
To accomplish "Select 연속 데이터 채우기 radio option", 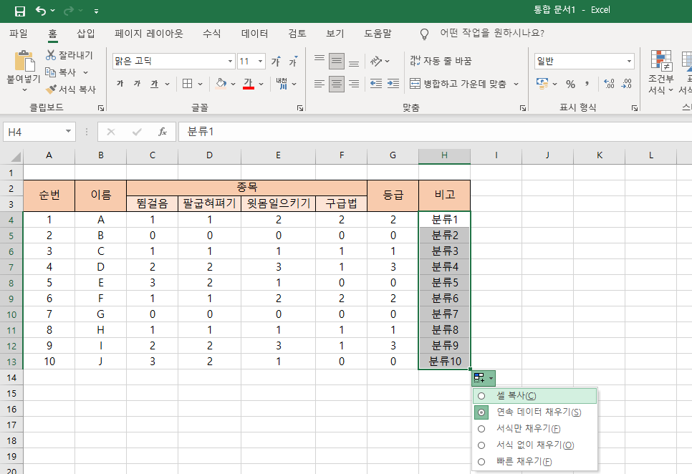I will pyautogui.click(x=481, y=412).
